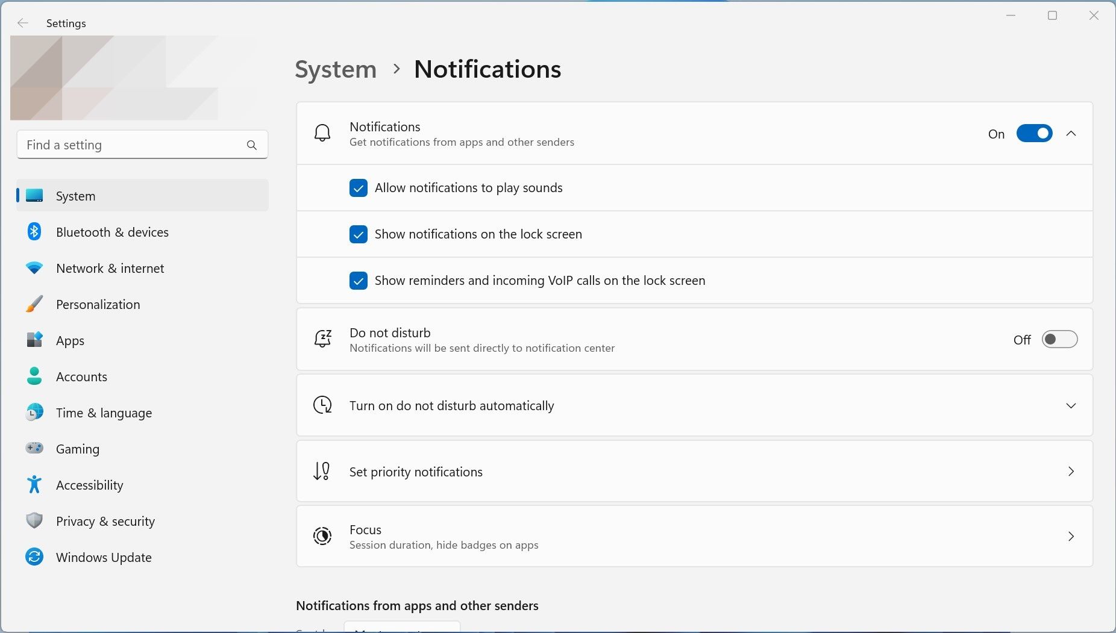
Task: Click the Session duration, hide badges description
Action: pyautogui.click(x=444, y=545)
